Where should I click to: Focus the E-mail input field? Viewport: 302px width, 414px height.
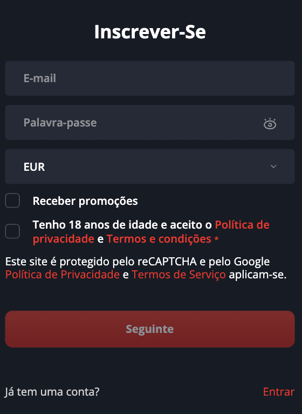point(150,78)
